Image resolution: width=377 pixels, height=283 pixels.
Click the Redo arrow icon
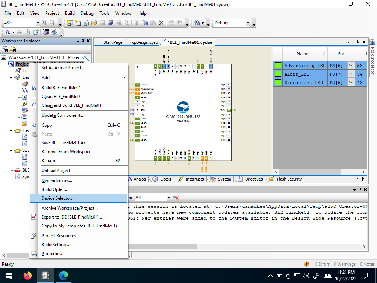(180, 23)
